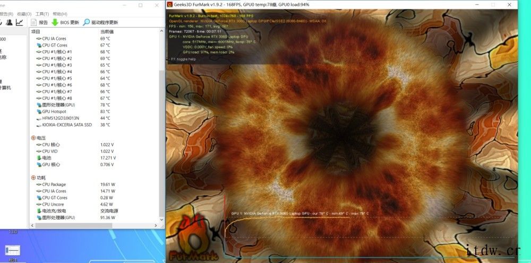This screenshot has height=263, width=531.
Task: Click the icon beside GPU Hotspot
Action: click(x=39, y=111)
